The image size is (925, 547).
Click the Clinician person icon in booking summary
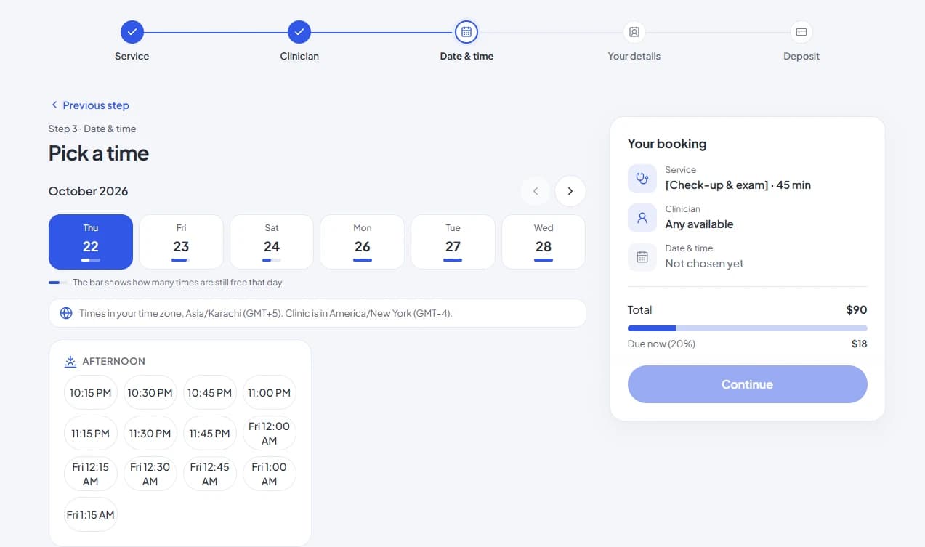(x=642, y=218)
